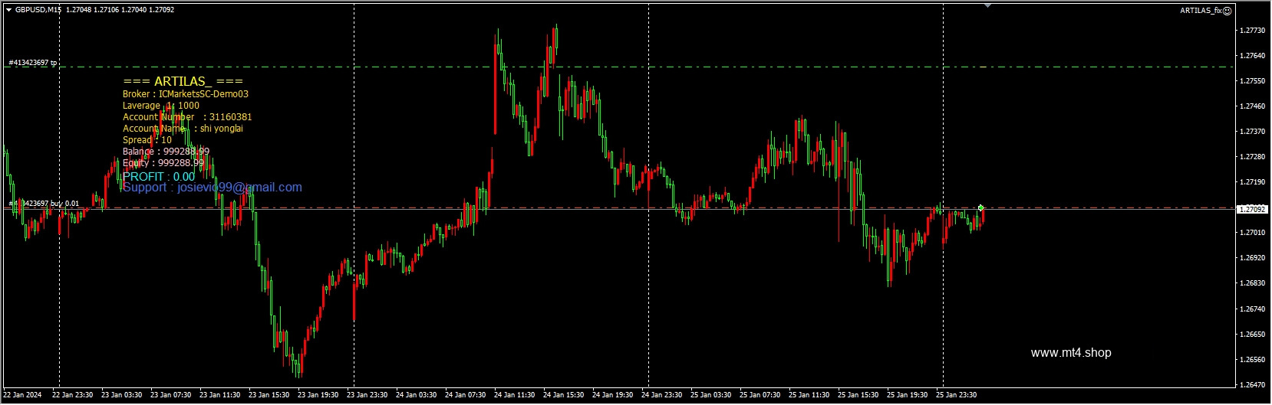Click the Balance : 999288.99 line
1272x405 pixels.
[x=166, y=152]
